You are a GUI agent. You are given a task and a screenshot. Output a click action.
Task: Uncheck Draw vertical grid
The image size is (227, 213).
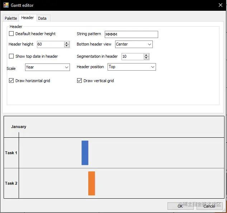(x=79, y=81)
